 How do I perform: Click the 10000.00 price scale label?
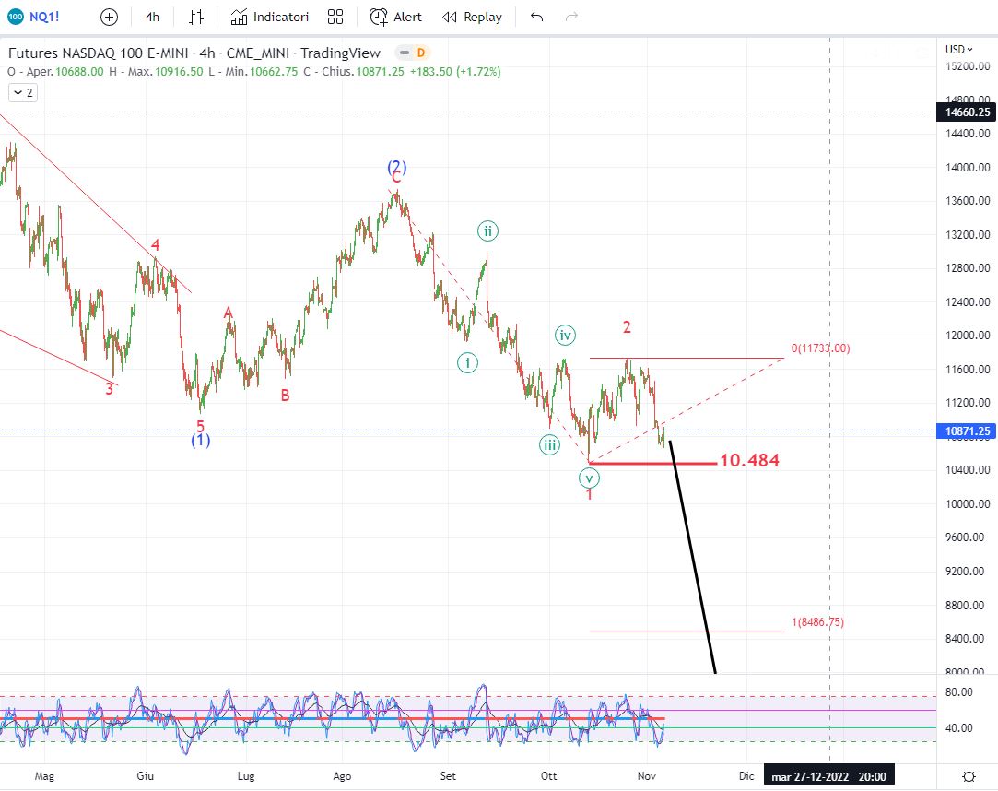969,503
